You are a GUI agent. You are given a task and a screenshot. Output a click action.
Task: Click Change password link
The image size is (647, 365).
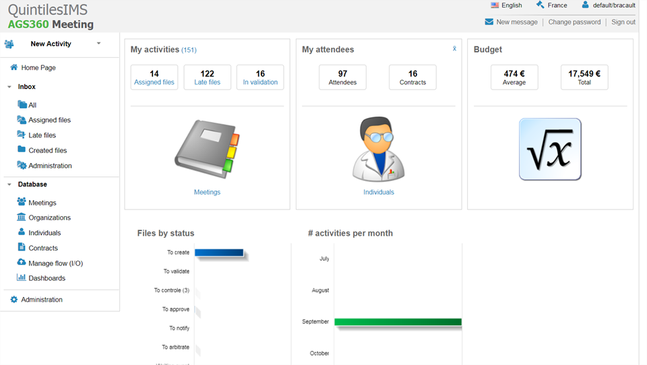574,22
